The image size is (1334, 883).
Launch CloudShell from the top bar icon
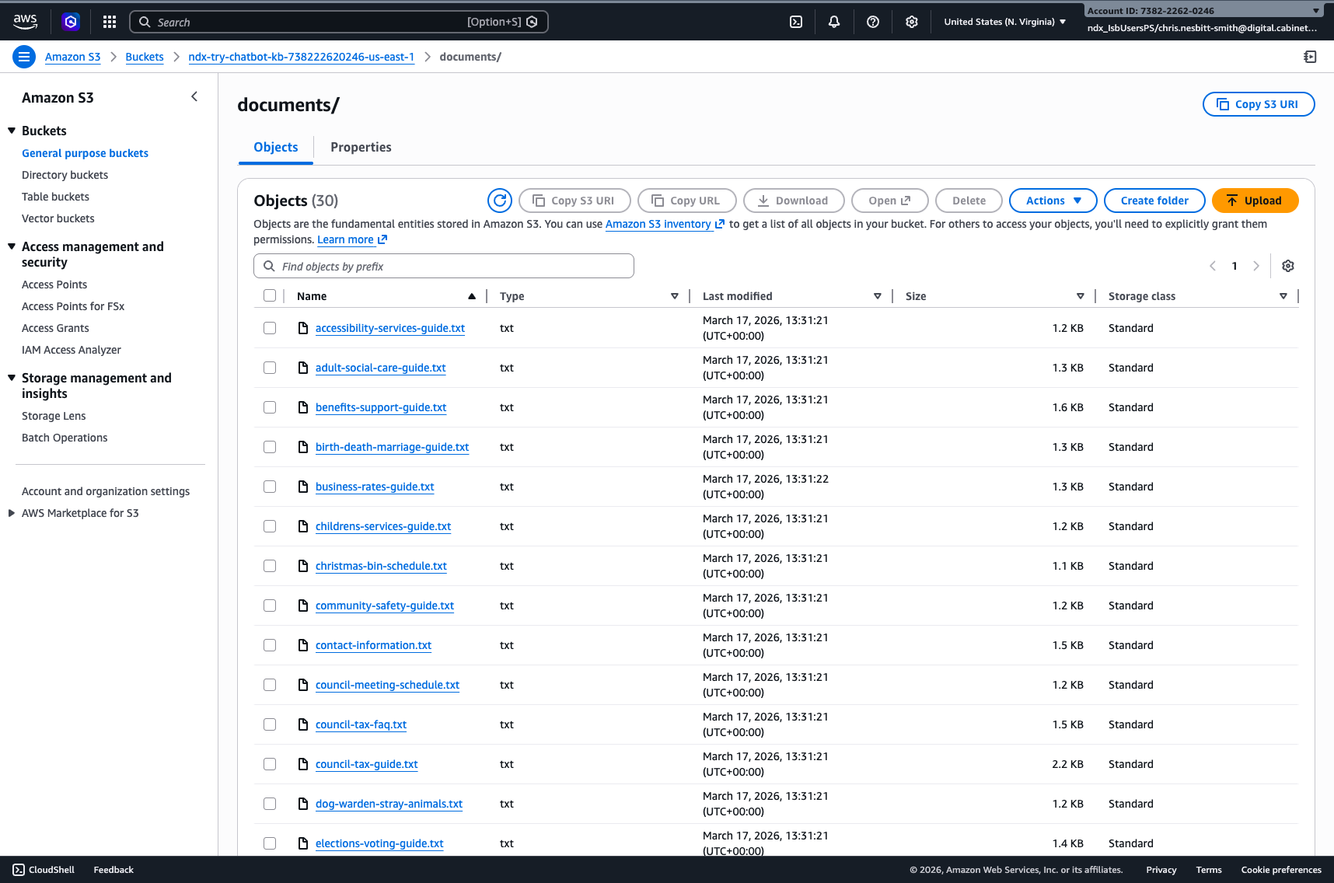click(796, 22)
